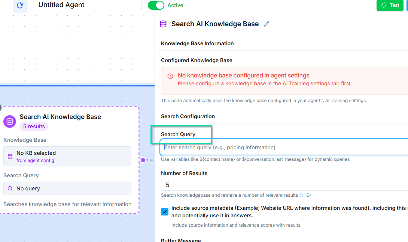Select the Untitled Agent title text
408x242 pixels.
(x=61, y=5)
